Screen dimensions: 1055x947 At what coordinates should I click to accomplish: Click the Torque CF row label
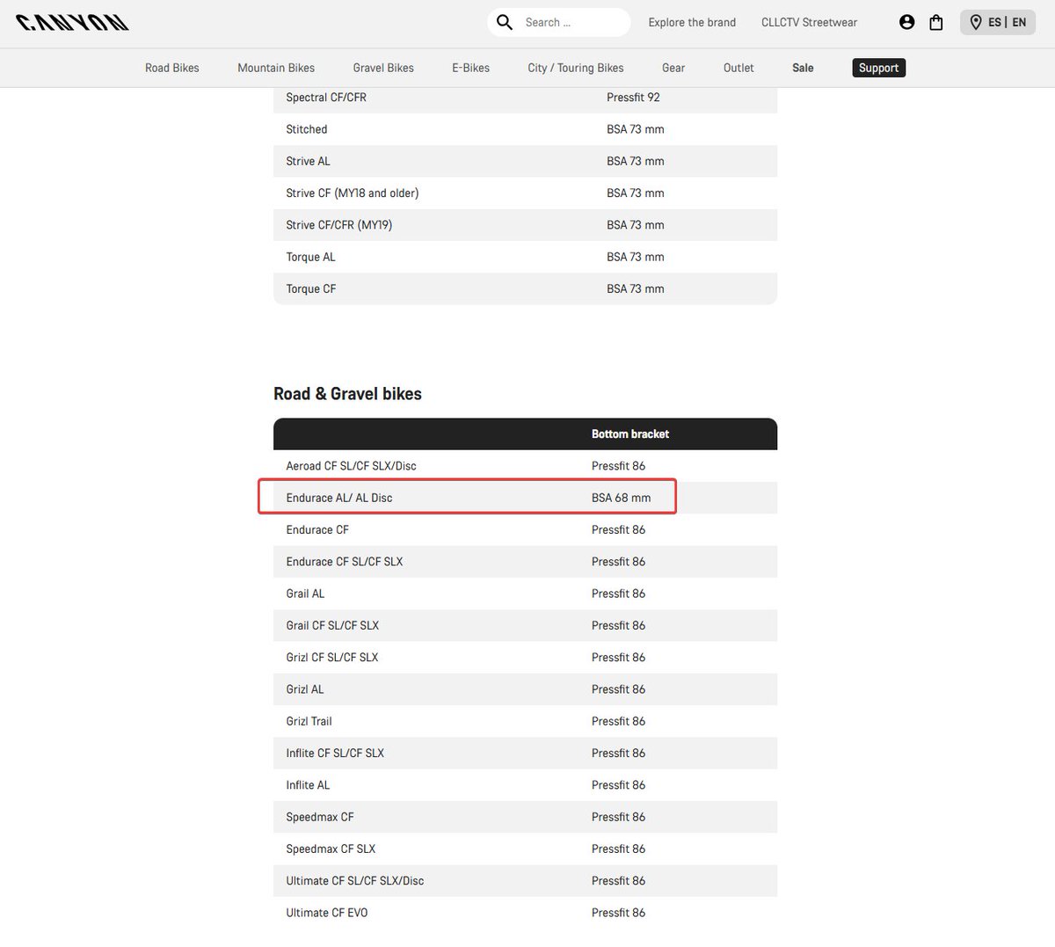click(x=311, y=288)
